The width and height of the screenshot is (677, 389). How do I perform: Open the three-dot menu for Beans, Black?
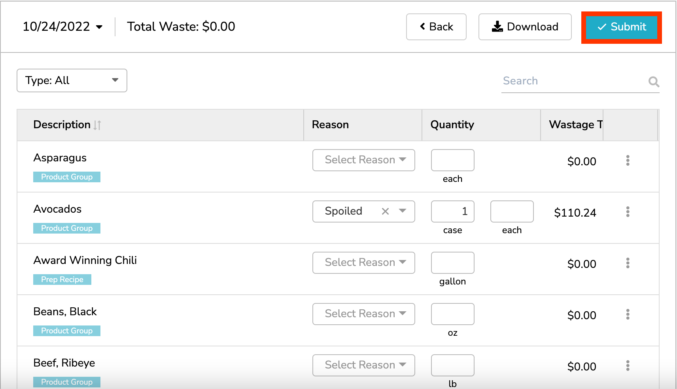pos(628,315)
